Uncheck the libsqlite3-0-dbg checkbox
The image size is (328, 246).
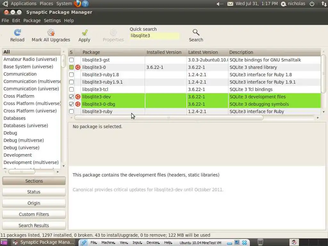tap(71, 104)
